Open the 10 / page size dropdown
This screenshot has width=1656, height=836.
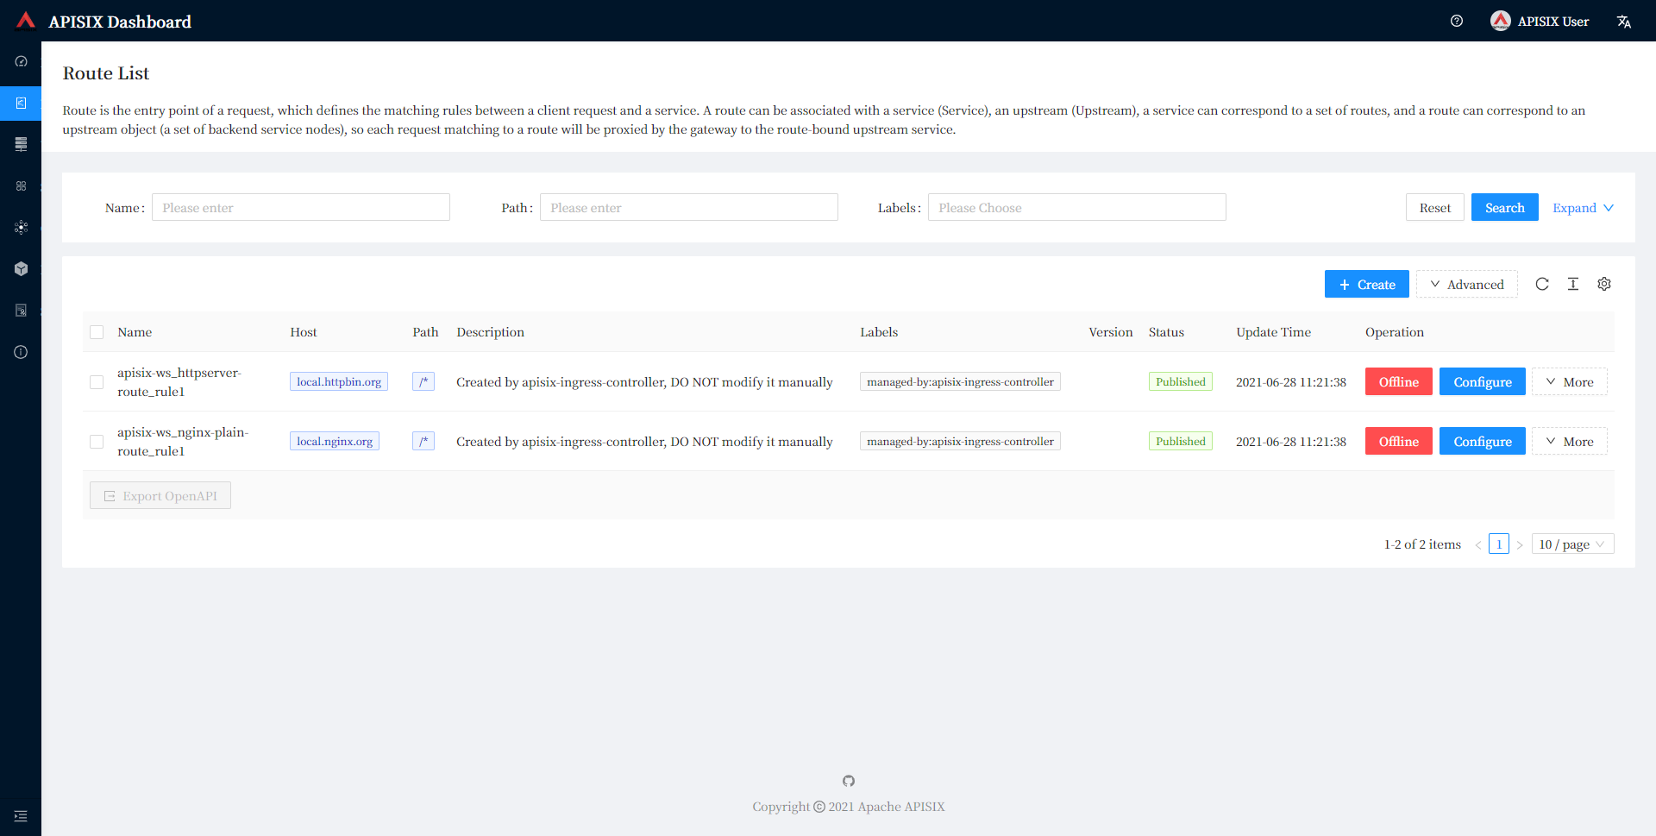point(1573,544)
